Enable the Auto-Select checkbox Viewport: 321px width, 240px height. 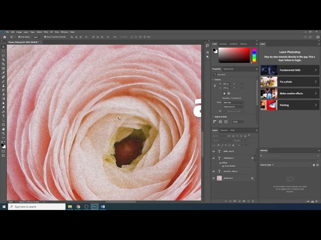tap(19, 37)
